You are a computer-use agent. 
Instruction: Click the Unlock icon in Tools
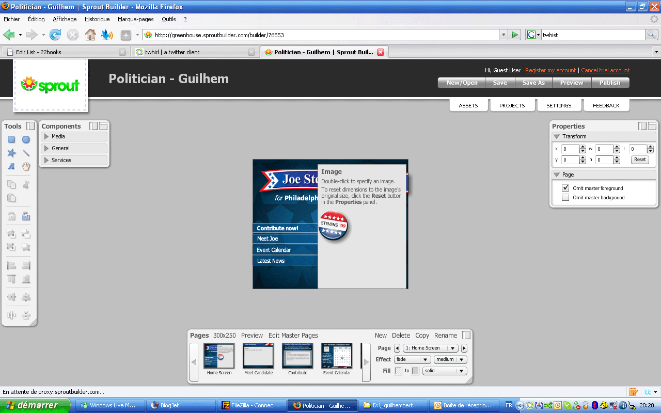point(26,216)
